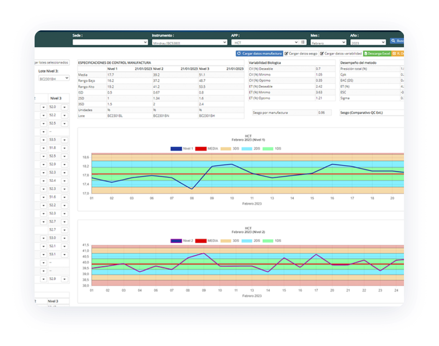
Task: Toggle Nivel 1 series in first chart legend
Action: tap(182, 149)
